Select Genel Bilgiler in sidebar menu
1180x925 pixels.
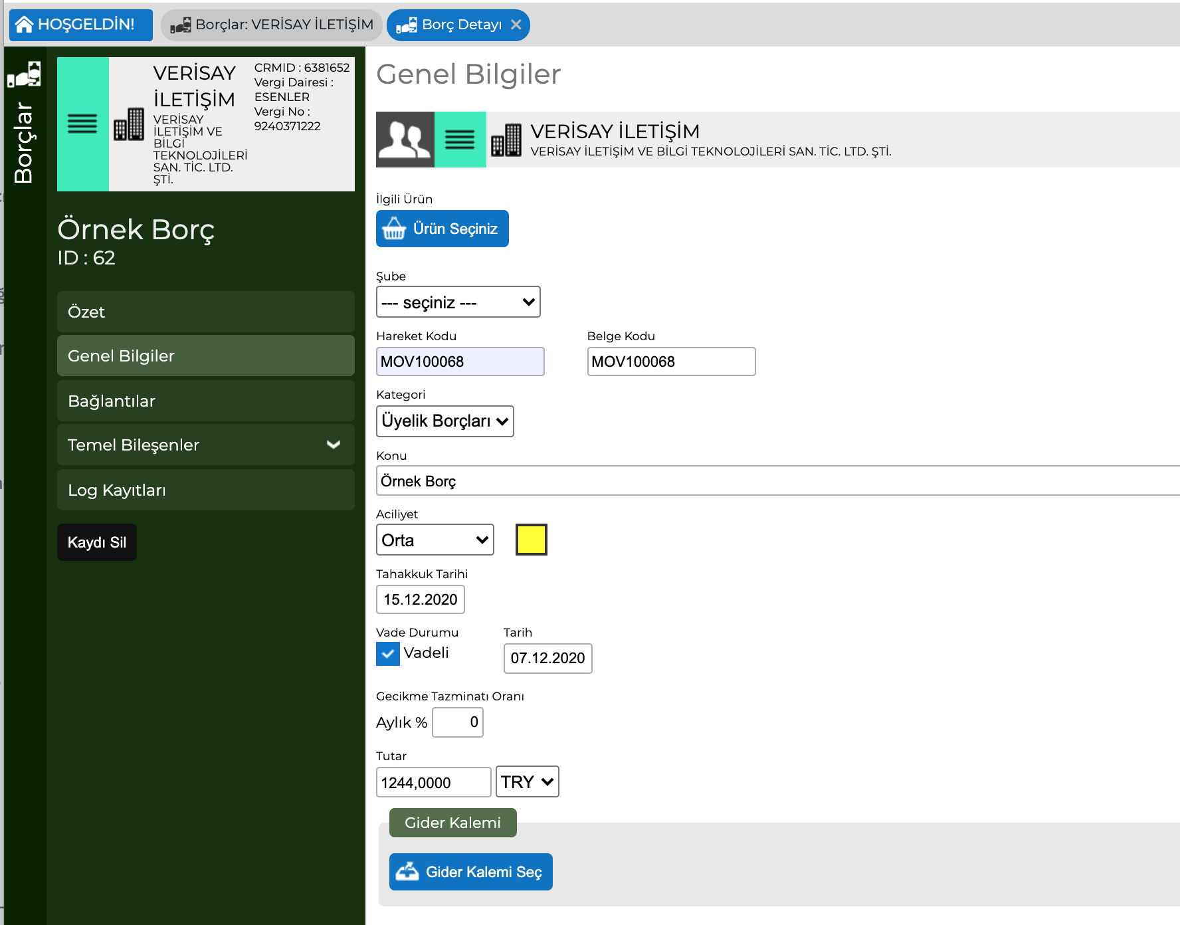pyautogui.click(x=206, y=356)
